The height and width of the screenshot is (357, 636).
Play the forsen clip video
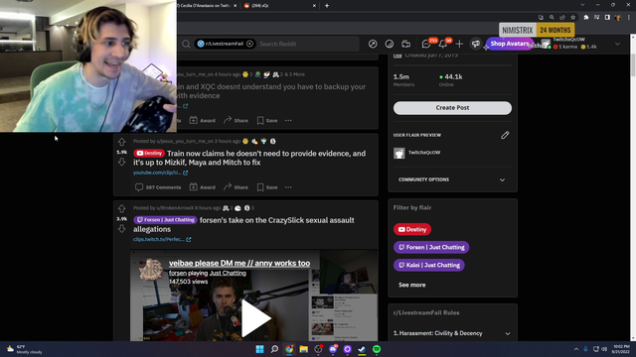255,318
